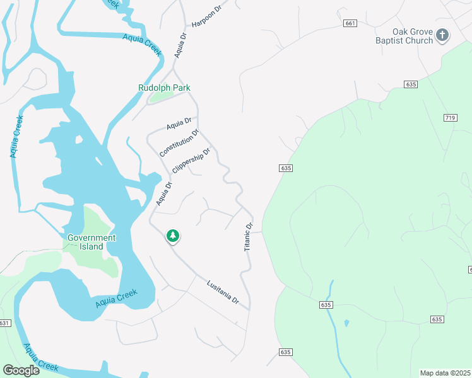This screenshot has width=472, height=378.
Task: Click the Government Island label
Action: 91,242
